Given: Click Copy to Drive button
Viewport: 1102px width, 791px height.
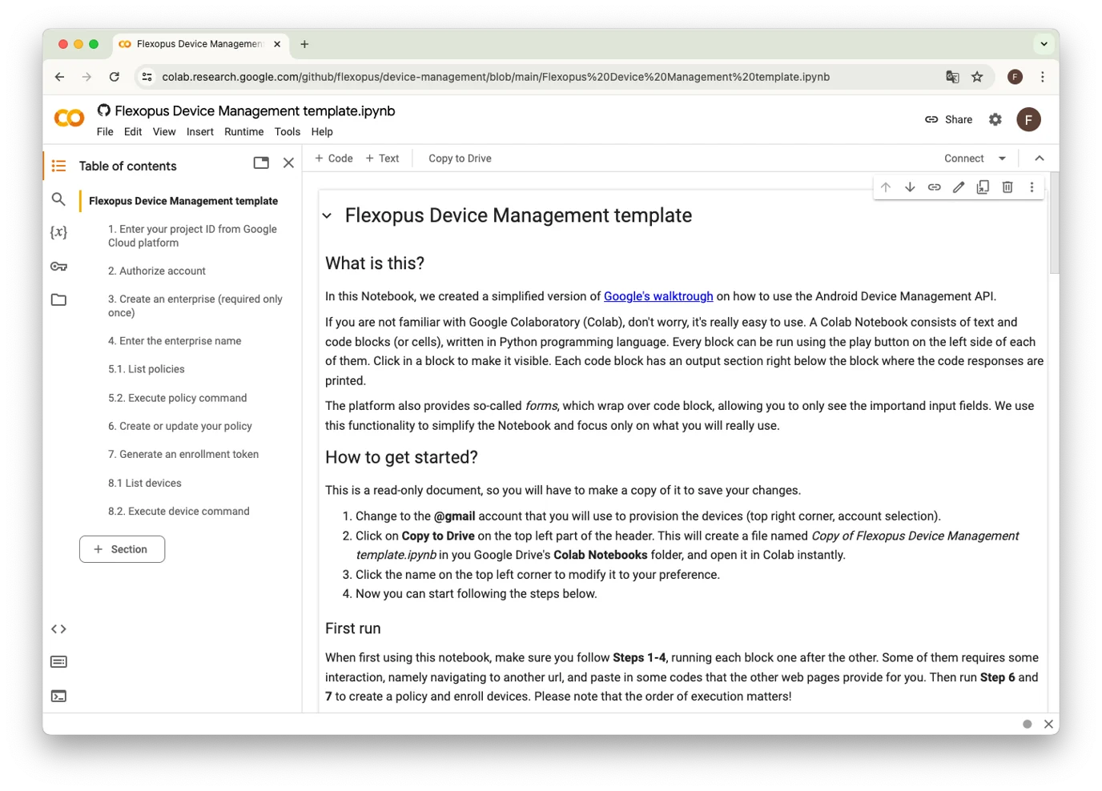Looking at the screenshot, I should coord(460,159).
